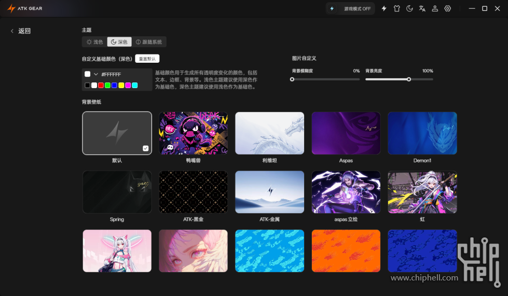Select the ATK-黑金 wallpaper
508x296 pixels.
coord(194,192)
